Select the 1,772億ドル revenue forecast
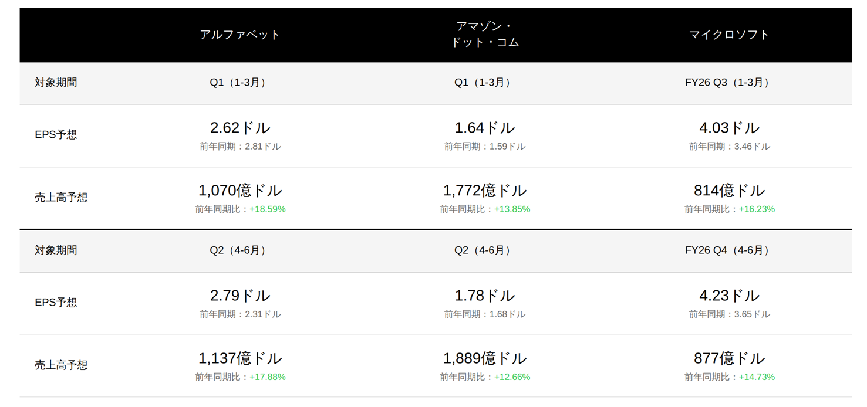The image size is (867, 407). (485, 191)
